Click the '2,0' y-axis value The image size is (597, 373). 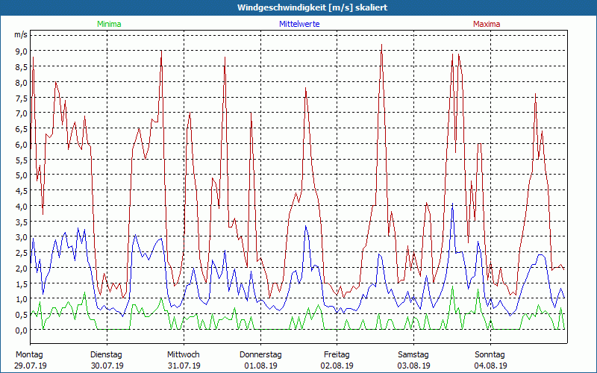(x=22, y=268)
